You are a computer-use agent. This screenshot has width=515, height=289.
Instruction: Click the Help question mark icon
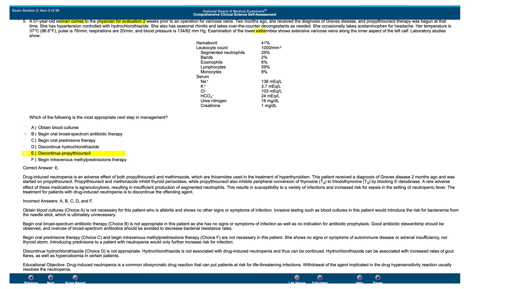[360, 278]
